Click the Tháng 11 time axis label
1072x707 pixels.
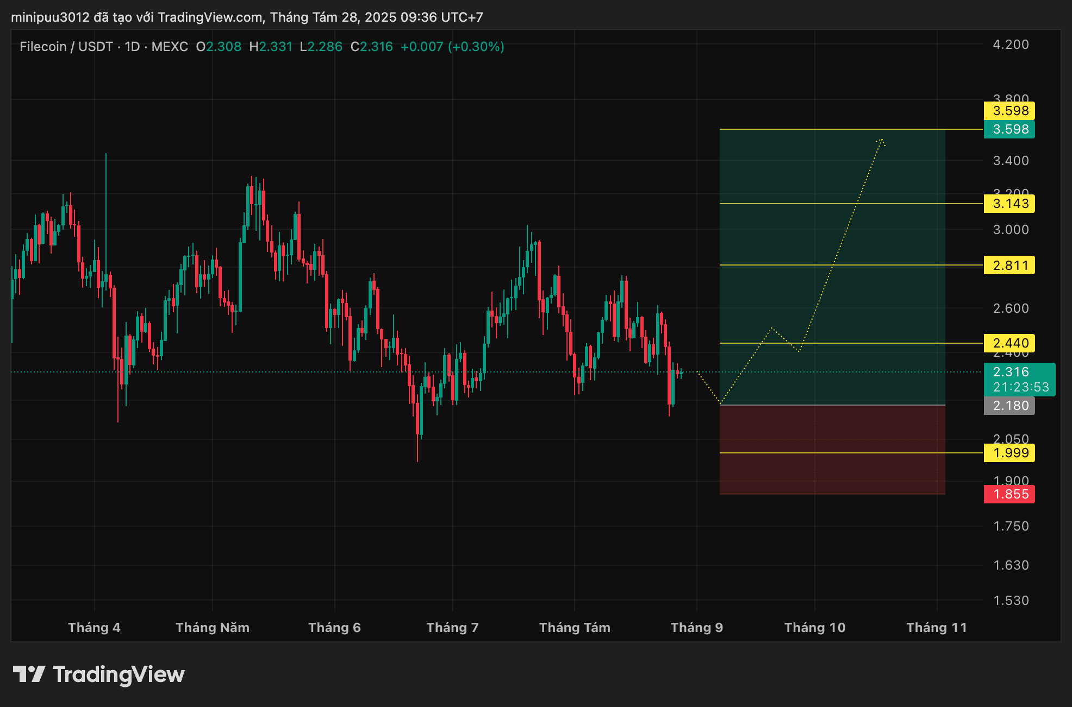point(937,628)
